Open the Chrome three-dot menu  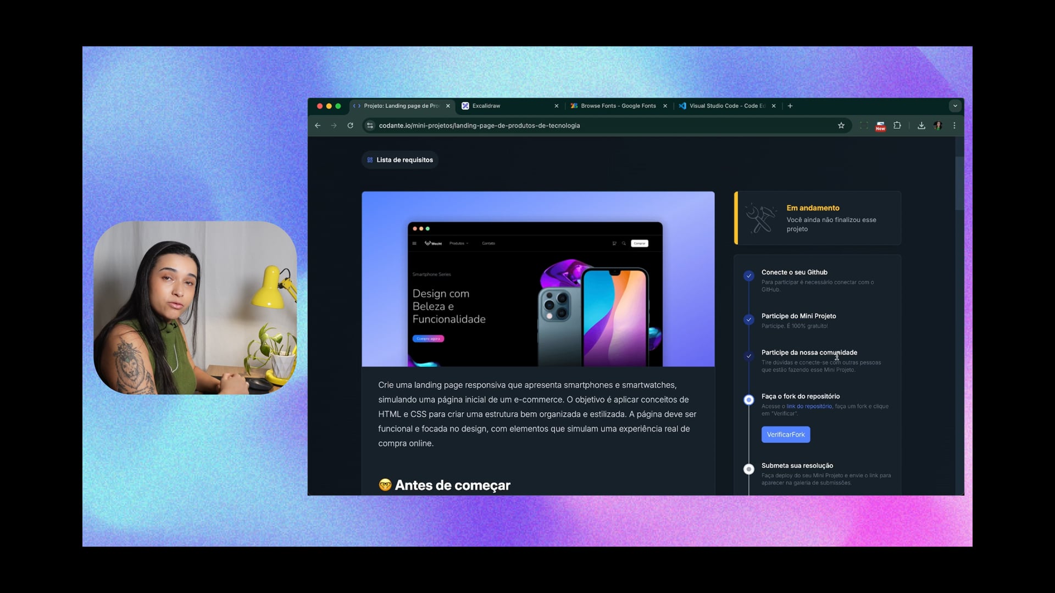954,126
